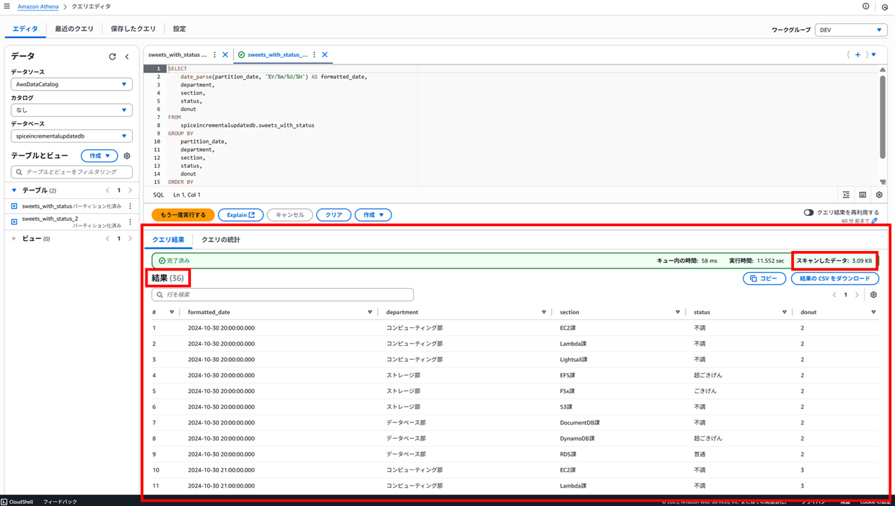This screenshot has width=895, height=506.
Task: Switch to the Saved queries tab
Action: pos(133,29)
